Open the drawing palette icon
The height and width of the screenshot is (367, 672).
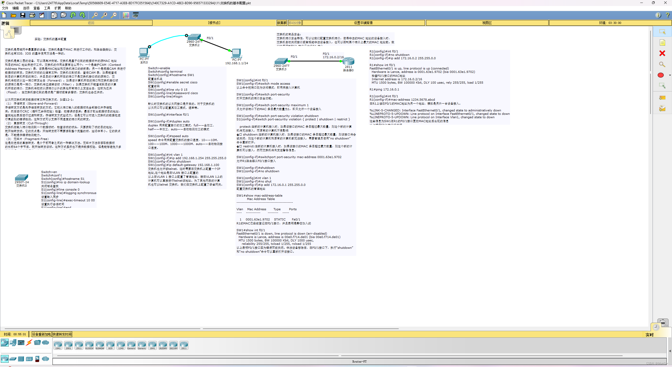126,15
